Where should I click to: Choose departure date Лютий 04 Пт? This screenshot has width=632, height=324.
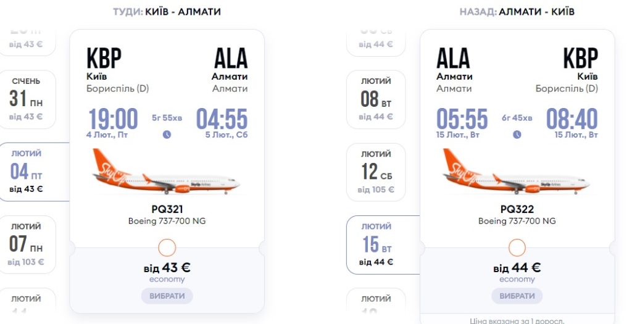click(x=27, y=172)
